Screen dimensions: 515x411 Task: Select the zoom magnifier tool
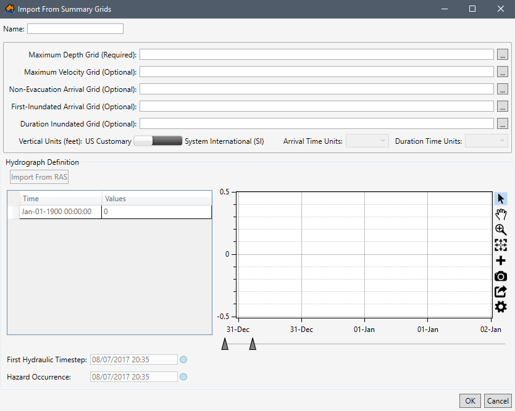[501, 229]
